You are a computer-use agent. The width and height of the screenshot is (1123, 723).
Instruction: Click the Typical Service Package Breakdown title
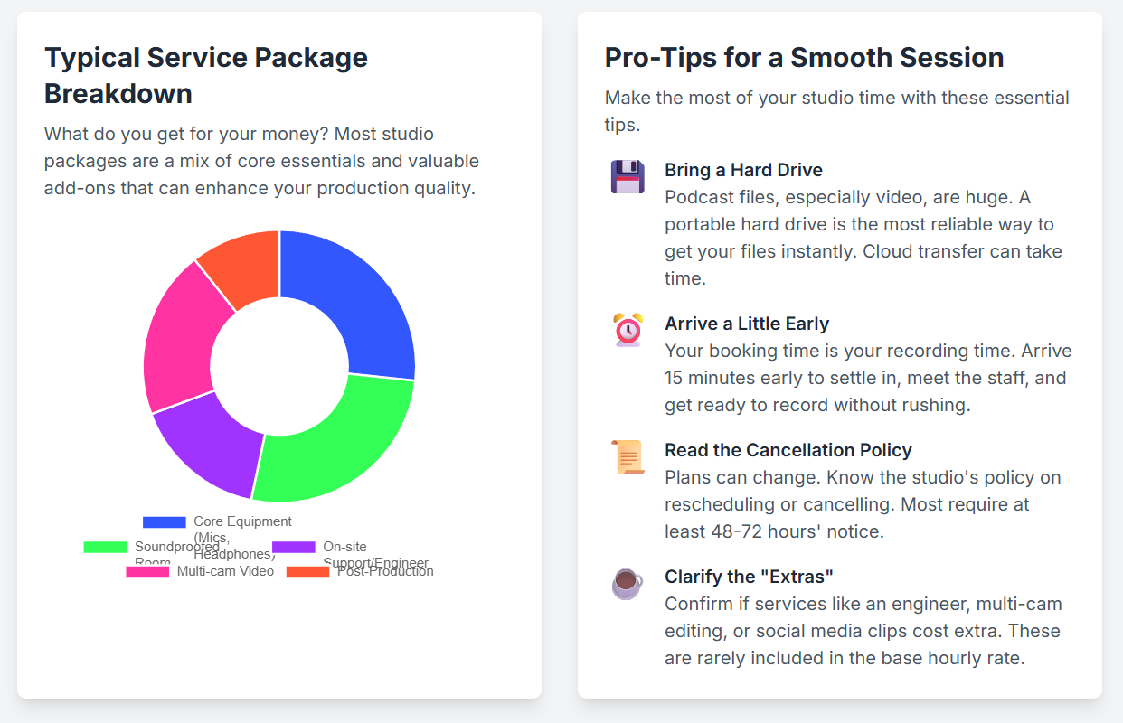coord(206,75)
